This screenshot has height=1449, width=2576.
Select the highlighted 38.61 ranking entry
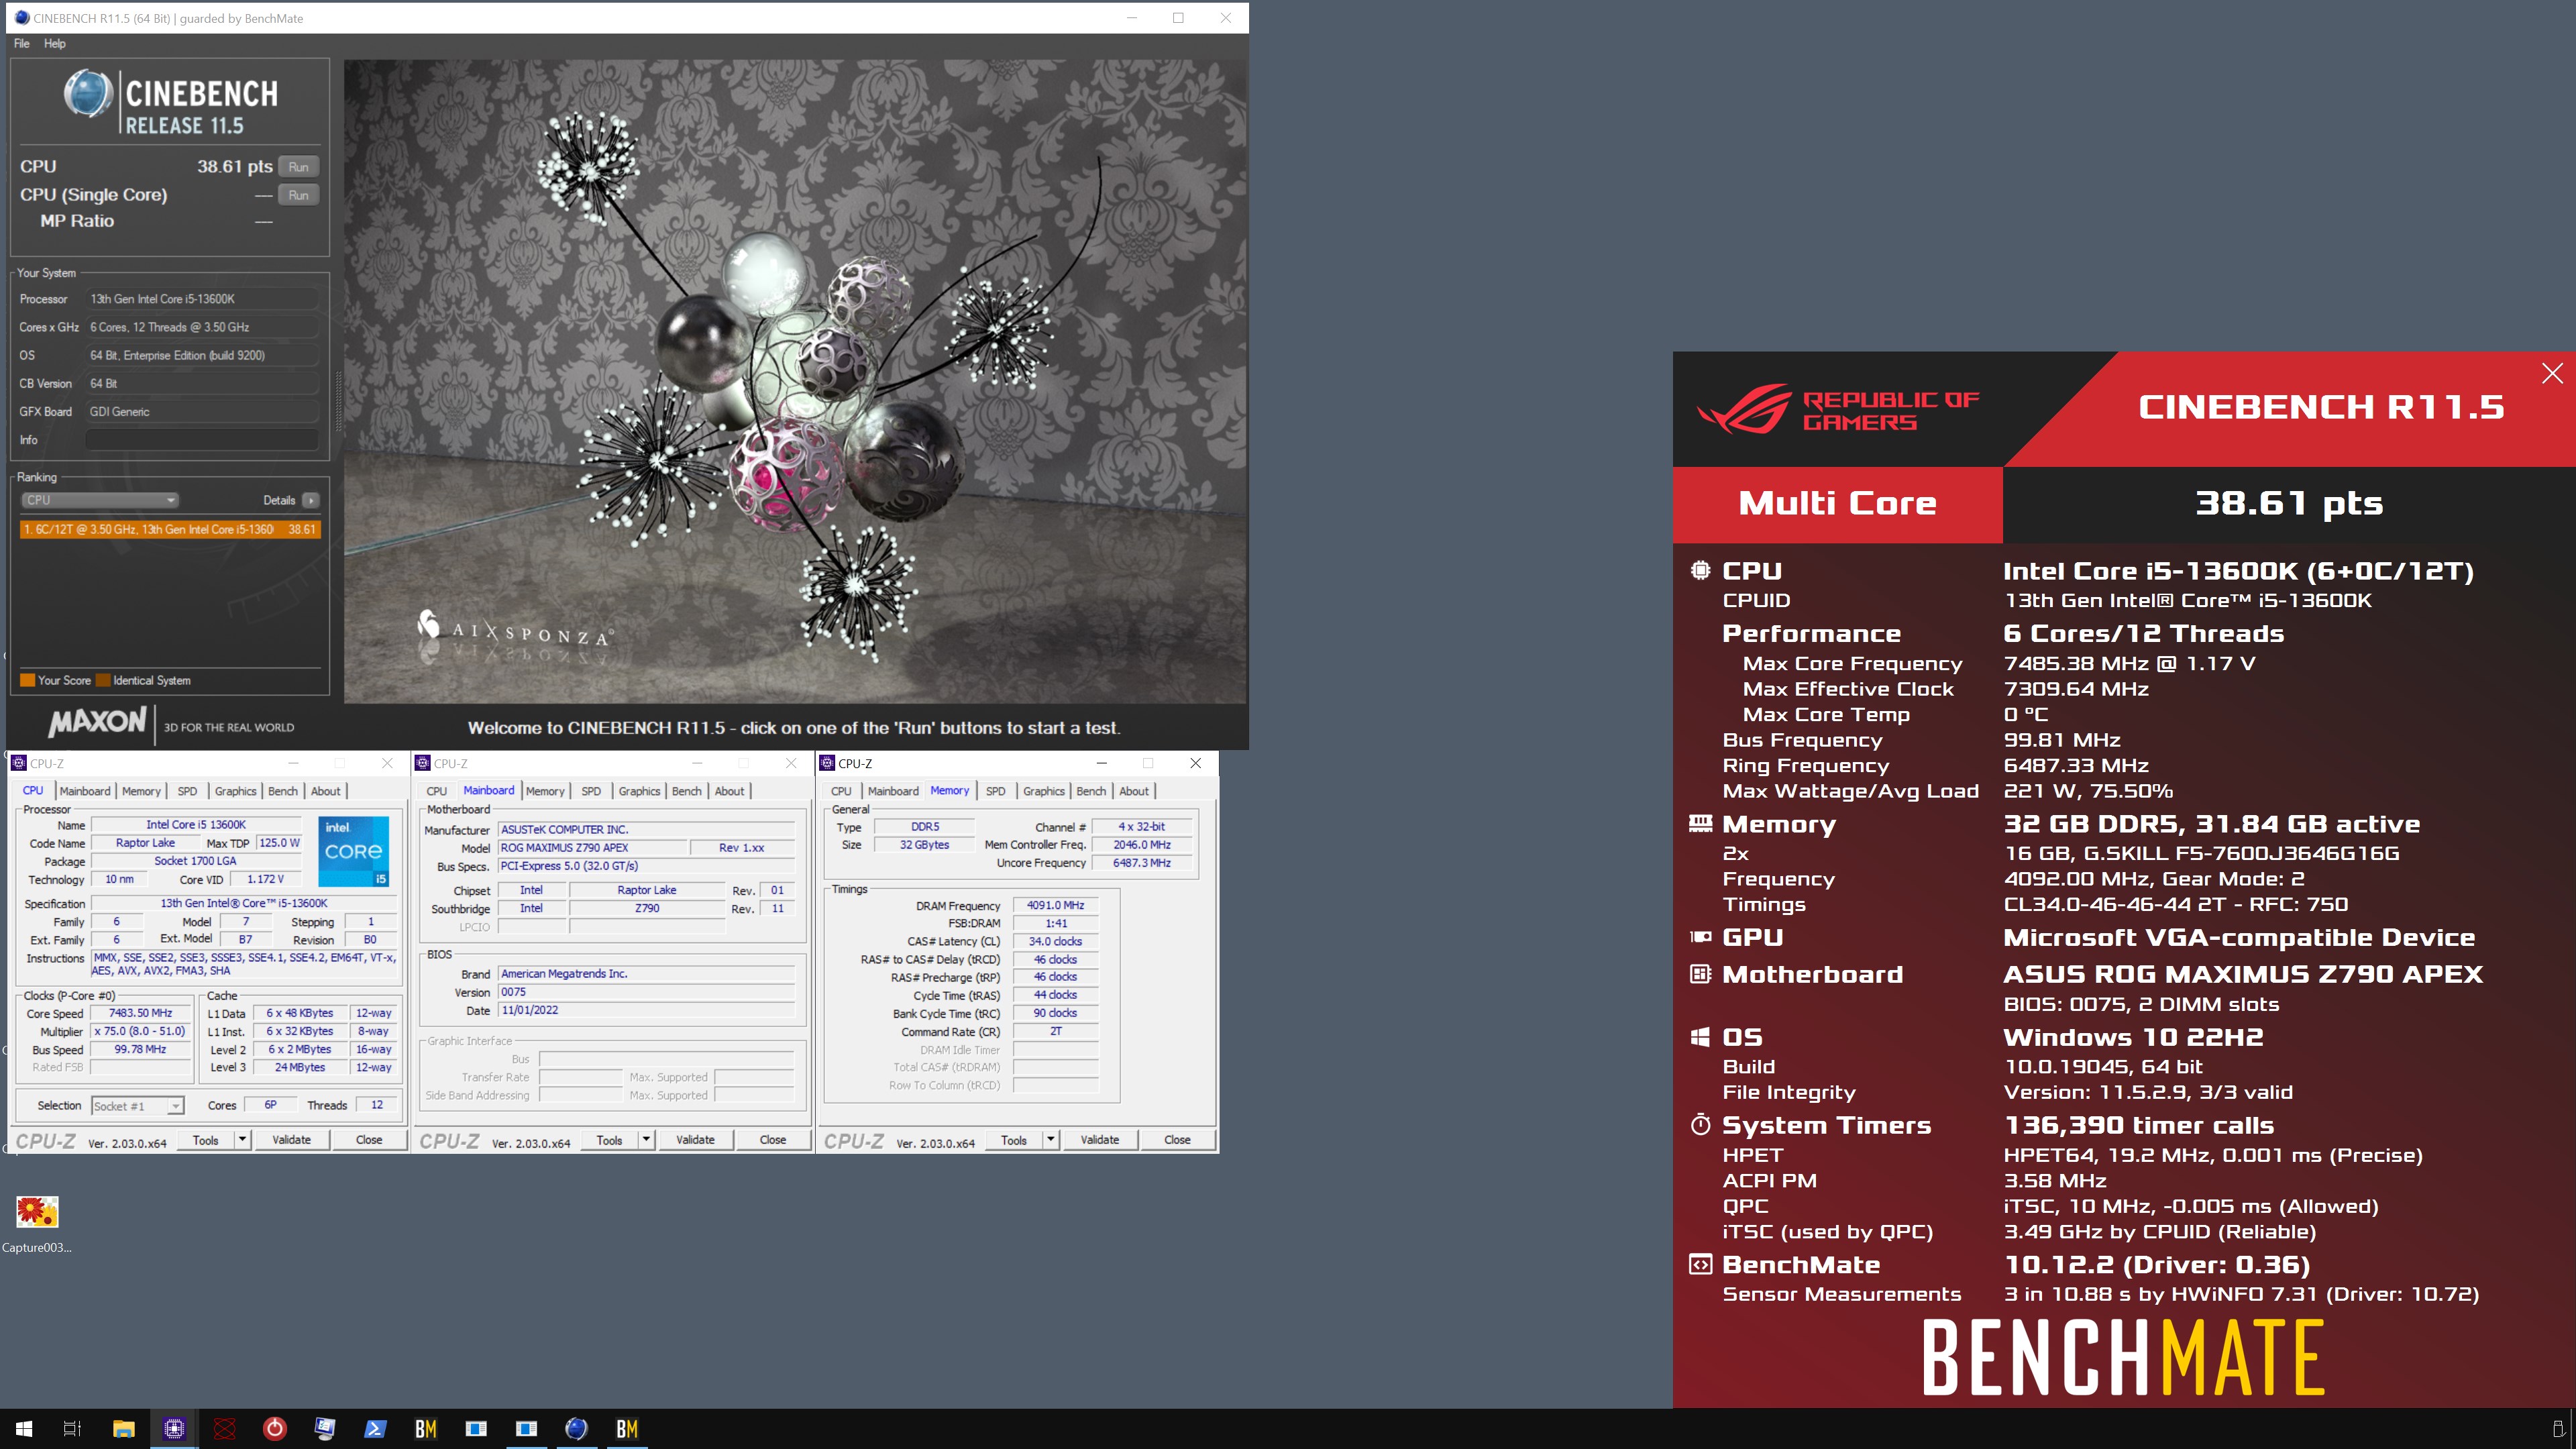[x=170, y=529]
